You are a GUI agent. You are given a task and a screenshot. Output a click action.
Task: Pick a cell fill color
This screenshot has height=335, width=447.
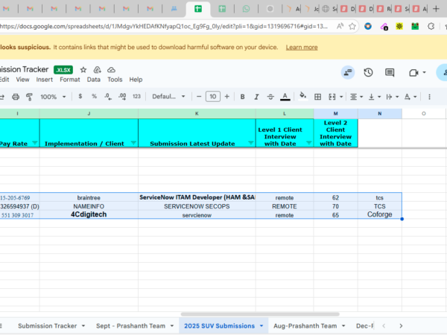pyautogui.click(x=303, y=96)
